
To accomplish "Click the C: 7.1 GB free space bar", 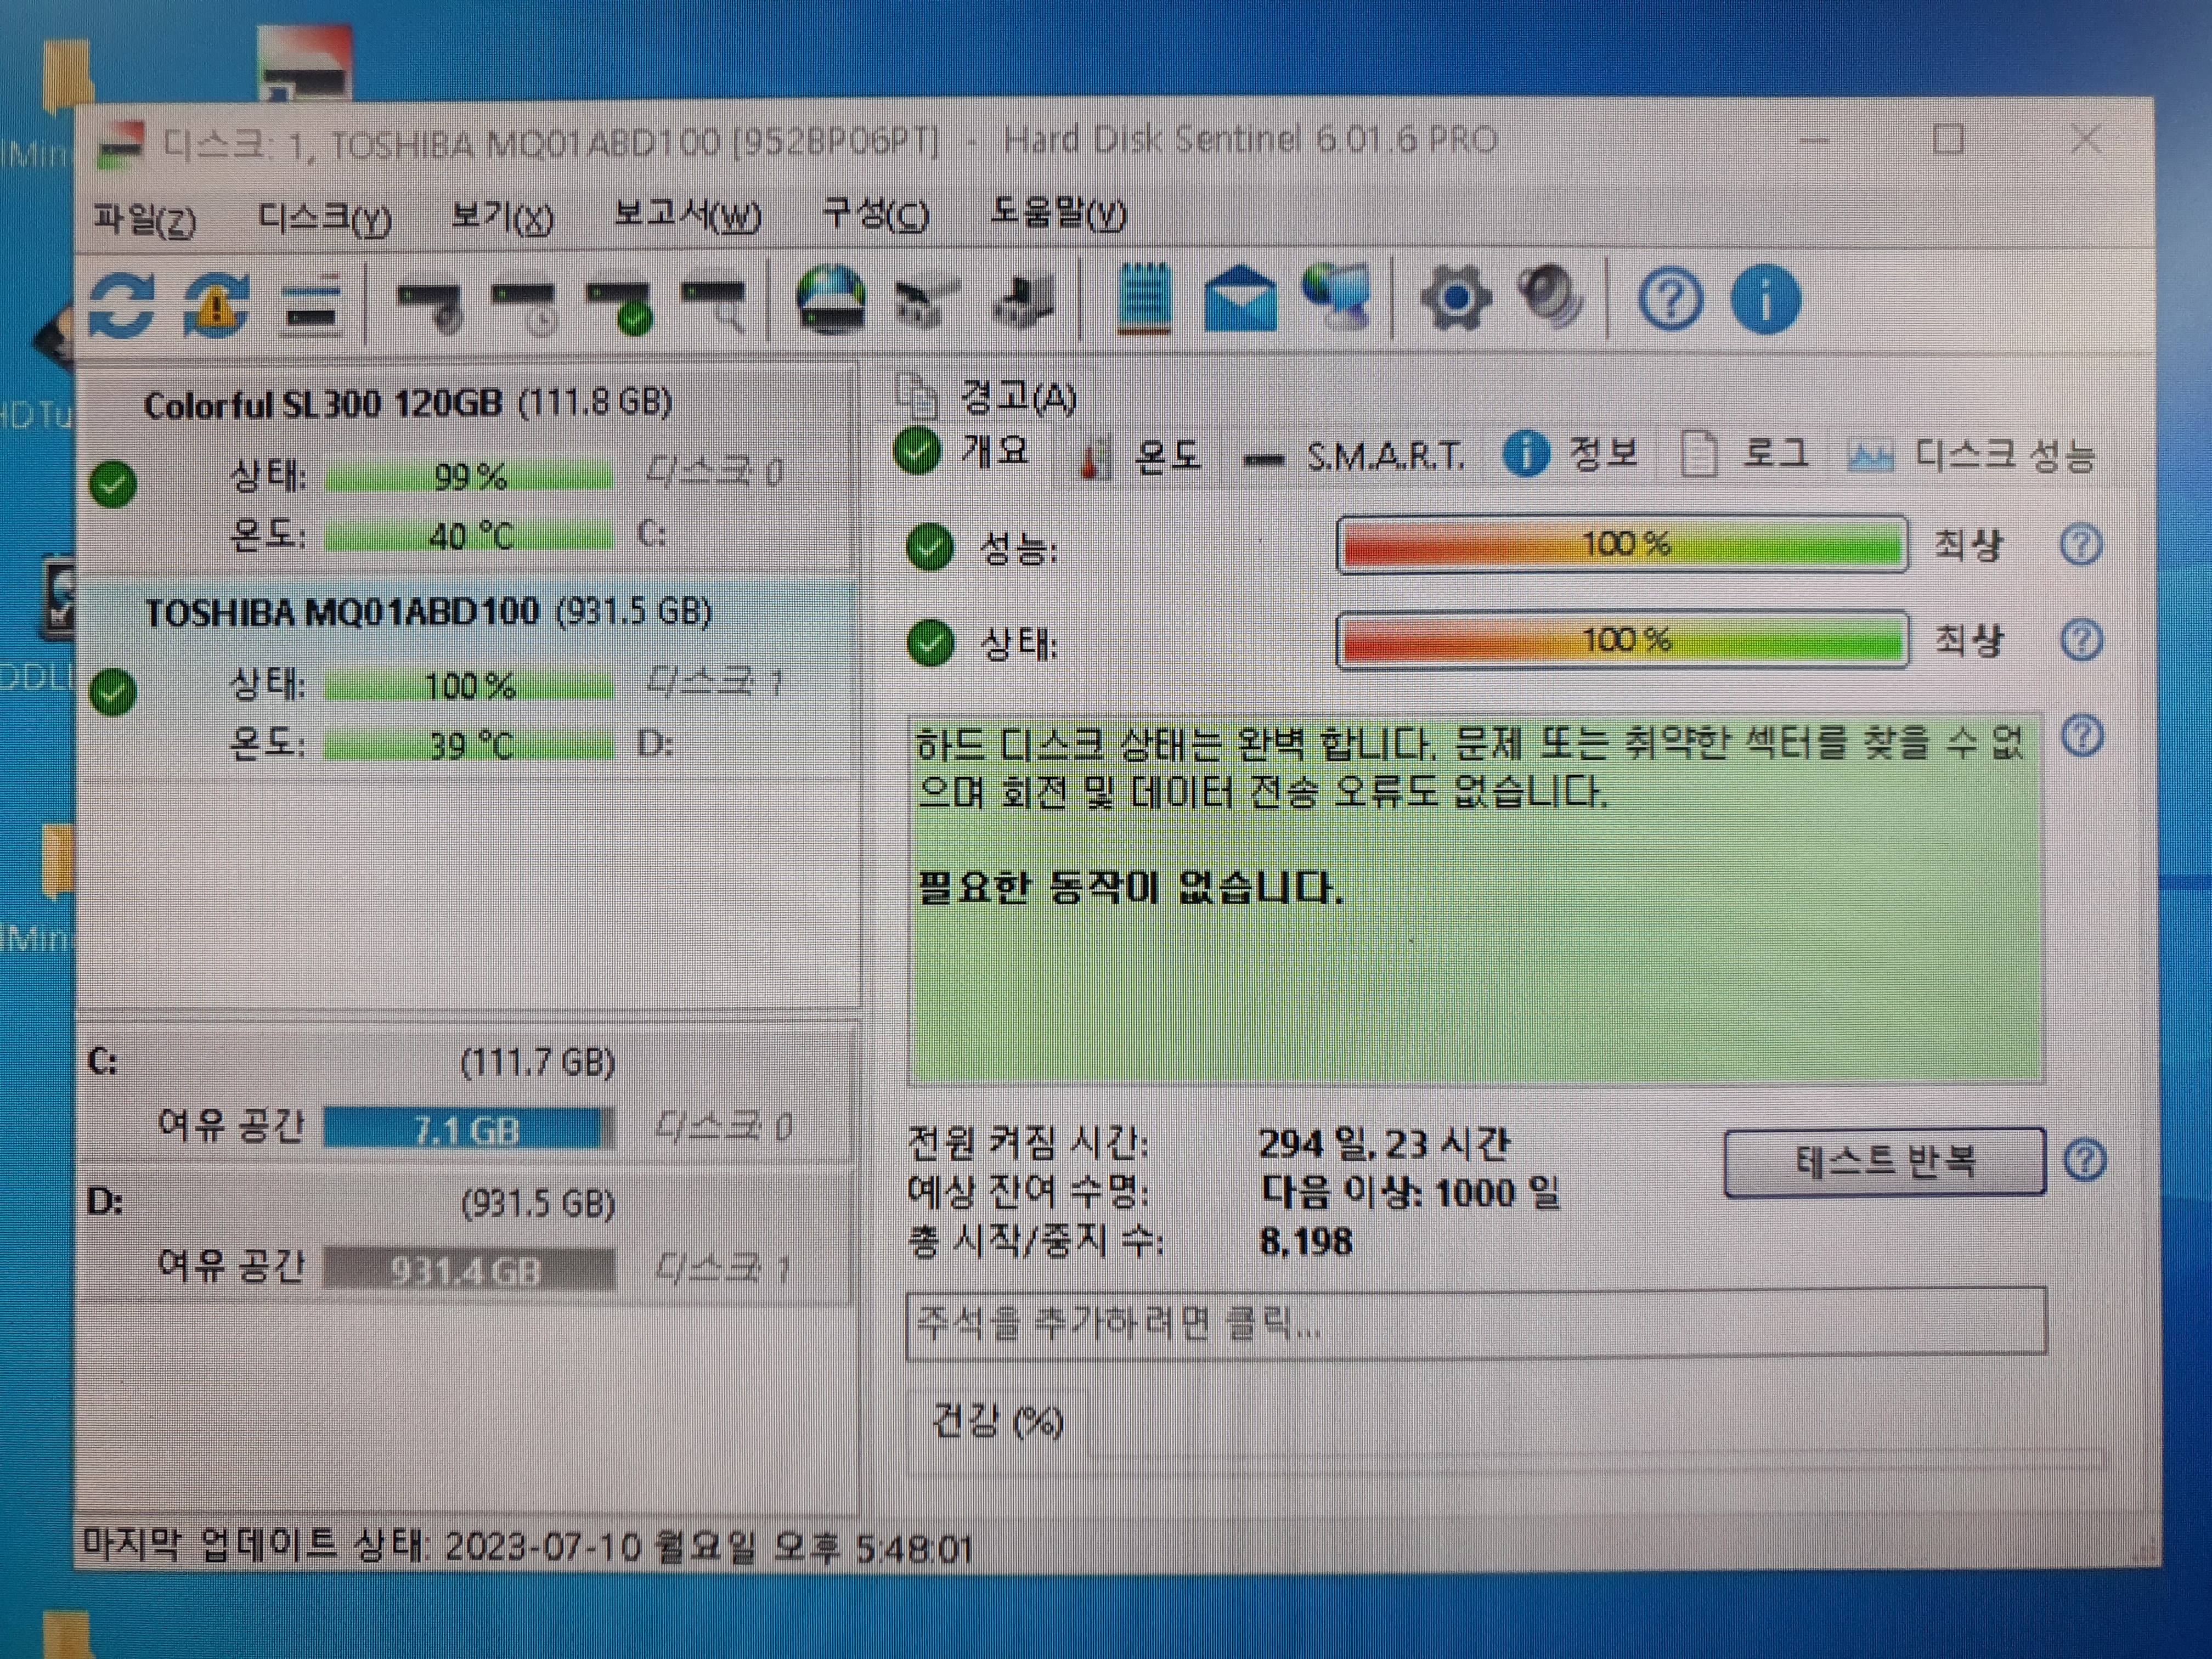I will pos(468,1130).
